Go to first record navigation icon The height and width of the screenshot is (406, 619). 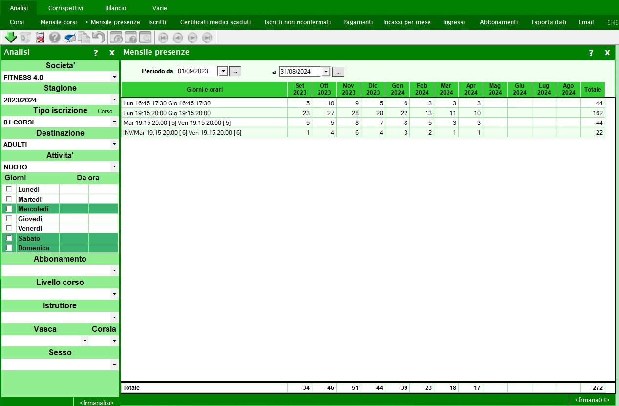click(x=163, y=38)
